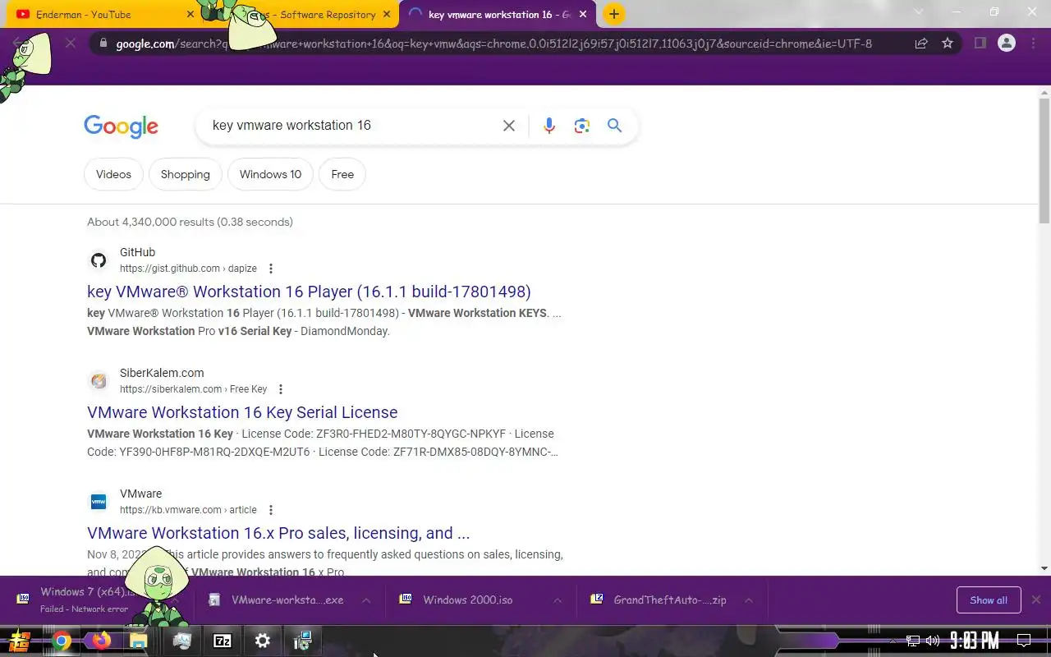Click the GitHub favicon in results

click(99, 260)
